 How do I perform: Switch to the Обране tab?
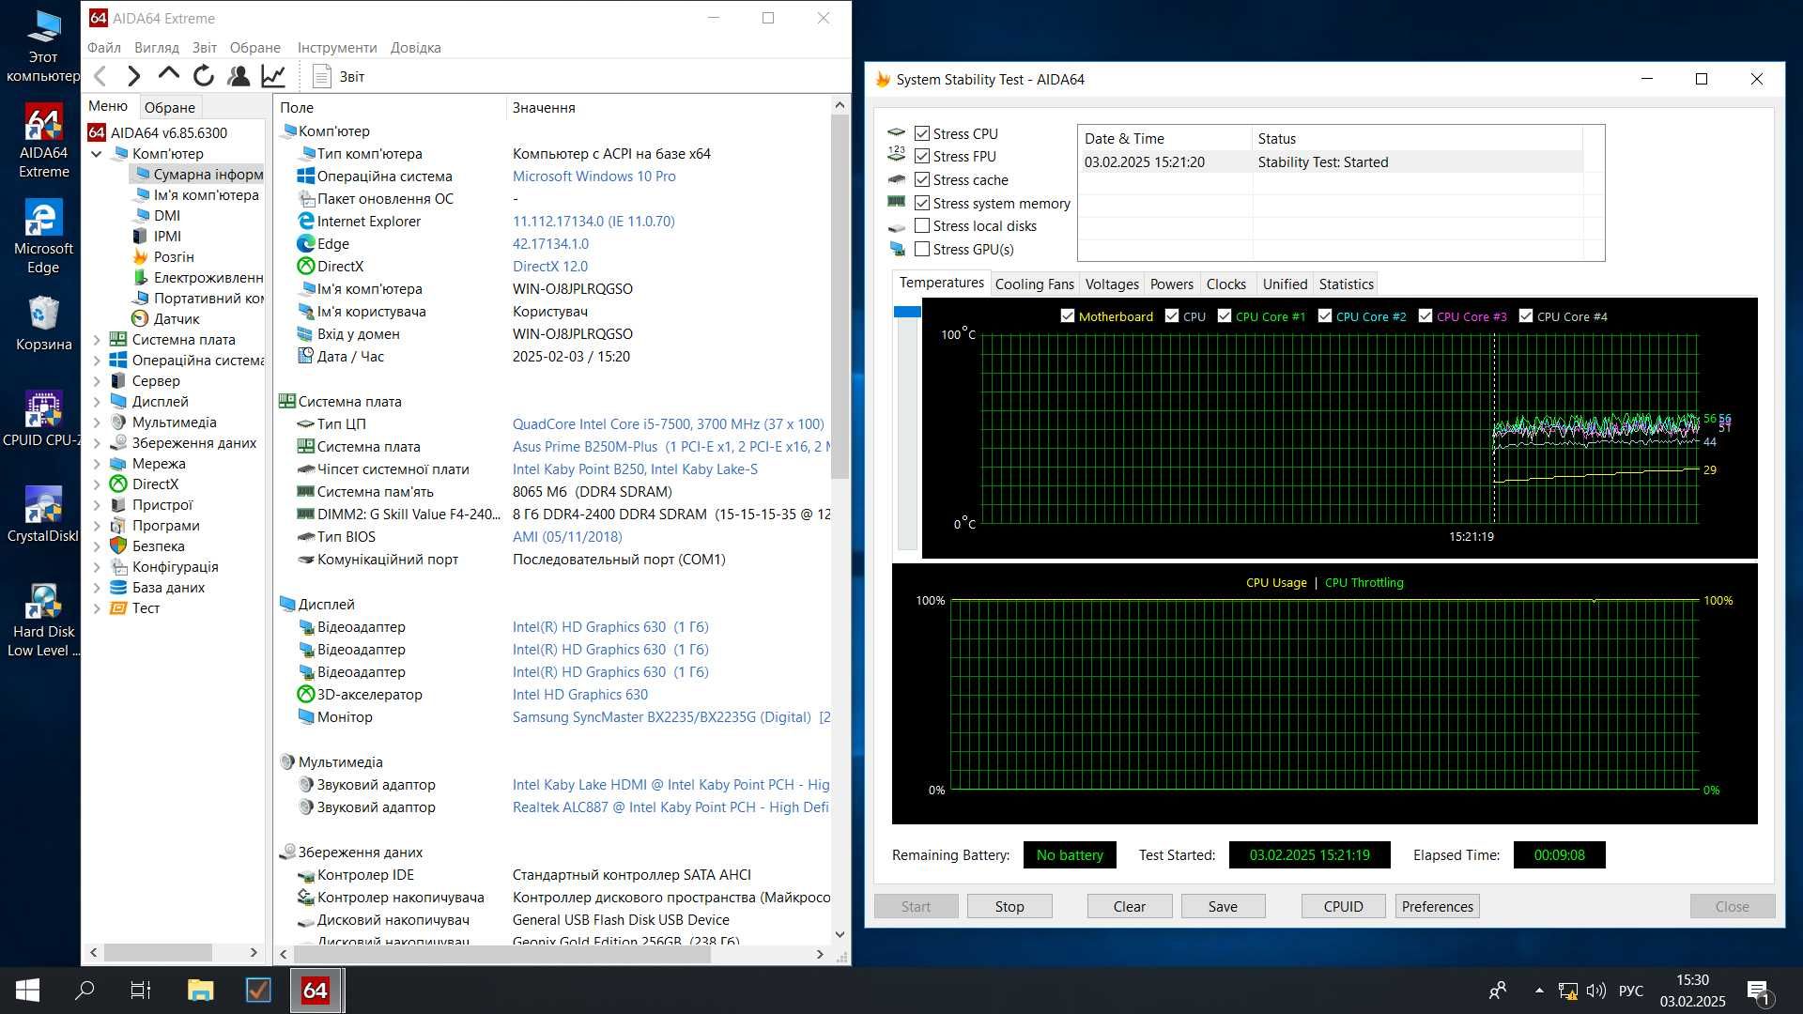(x=170, y=107)
